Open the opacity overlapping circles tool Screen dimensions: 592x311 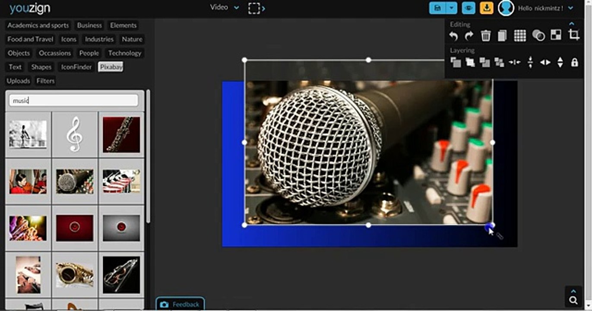[538, 35]
